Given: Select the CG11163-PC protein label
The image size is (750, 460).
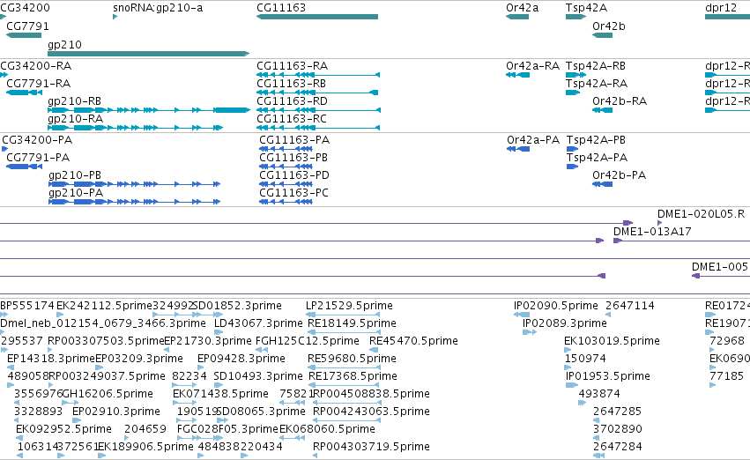Looking at the screenshot, I should [294, 193].
